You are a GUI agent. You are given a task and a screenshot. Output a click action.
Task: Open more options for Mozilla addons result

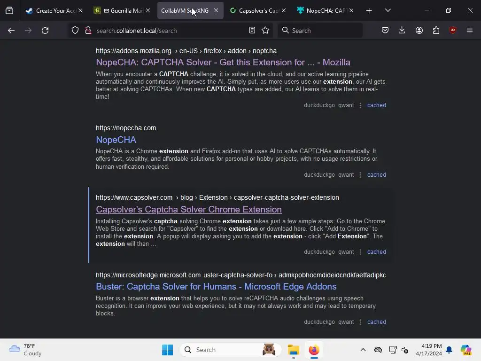(360, 105)
